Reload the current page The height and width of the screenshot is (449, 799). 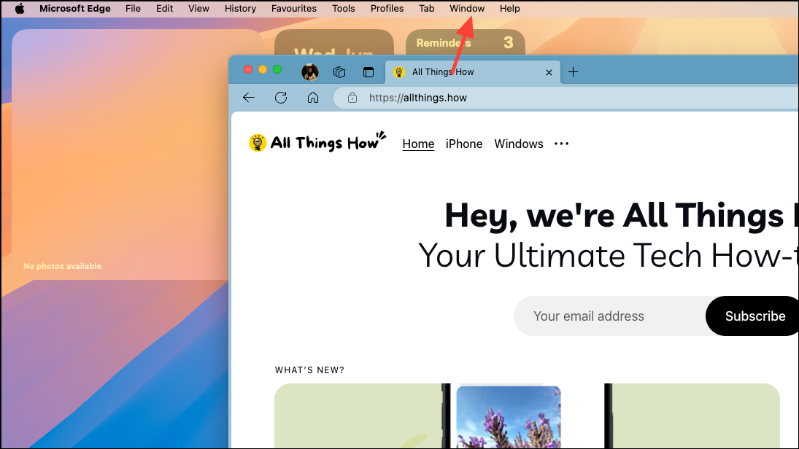pyautogui.click(x=280, y=97)
